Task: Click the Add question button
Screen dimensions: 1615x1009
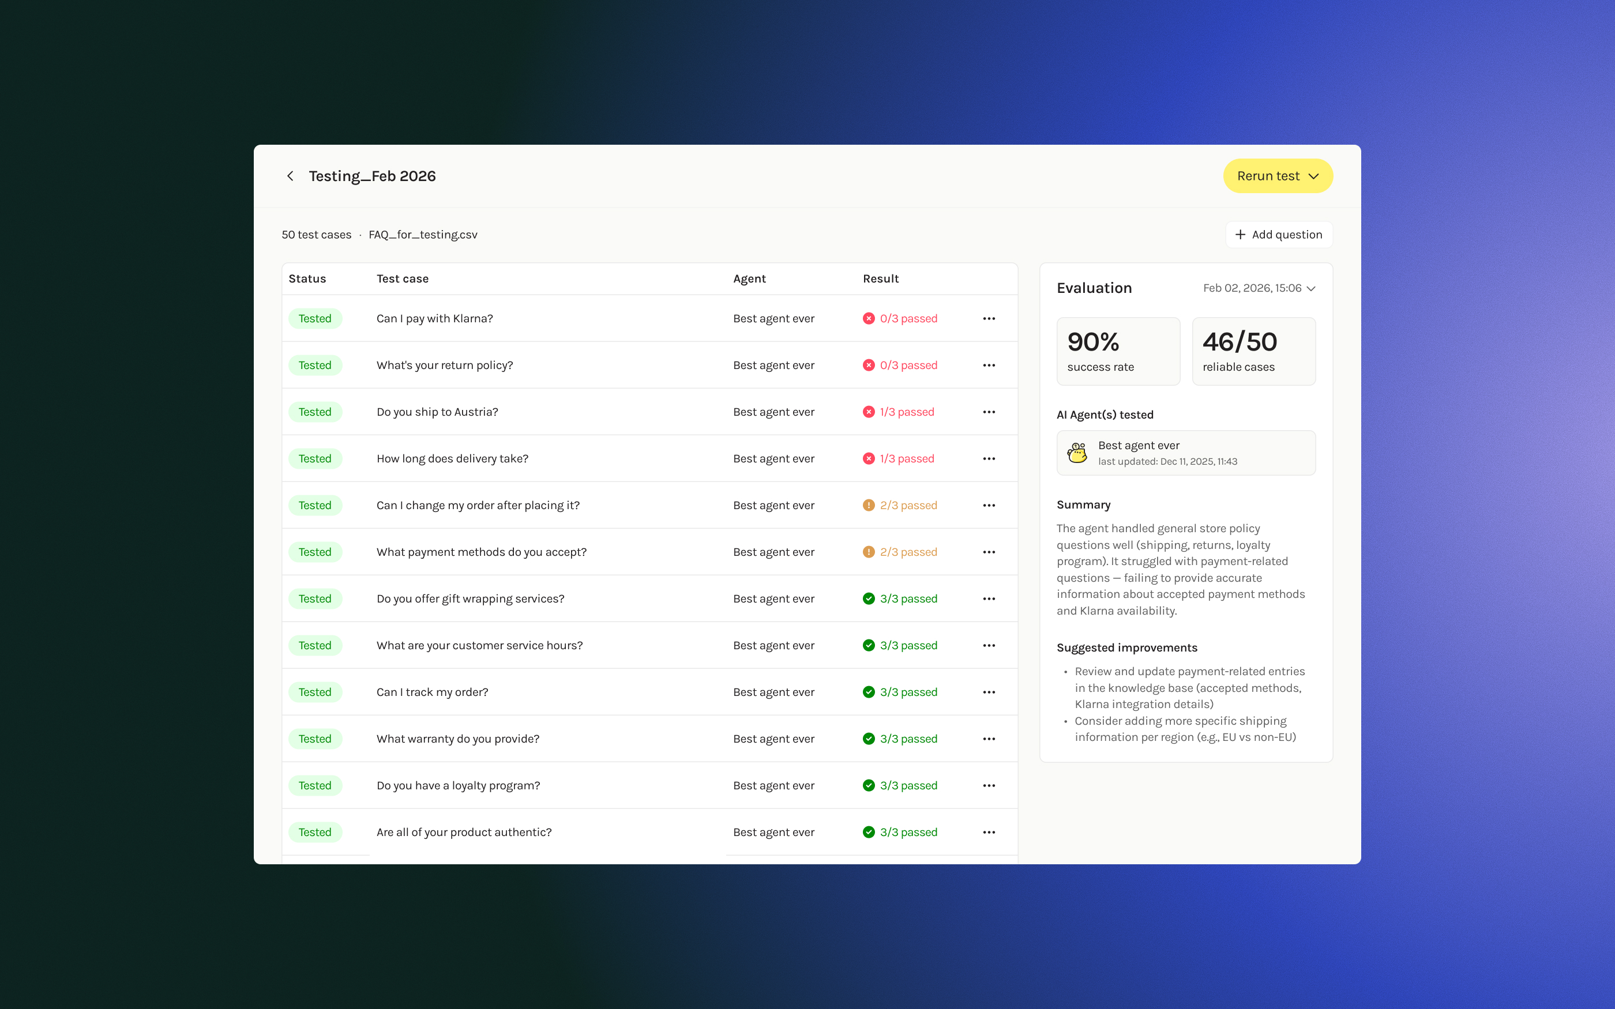Action: click(1279, 235)
